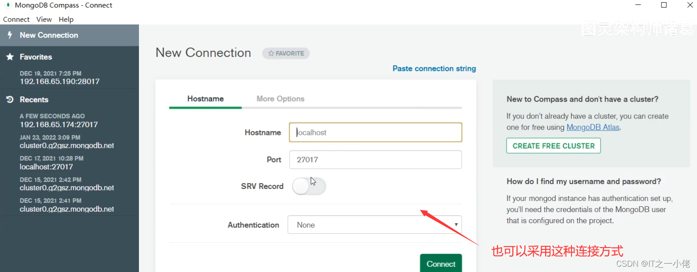Image resolution: width=697 pixels, height=272 pixels.
Task: Minimize the MongoDB Compass window
Action: coord(638,5)
